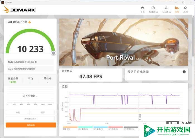Click the large 10 233 score number
The image size is (195, 138).
(x=30, y=49)
